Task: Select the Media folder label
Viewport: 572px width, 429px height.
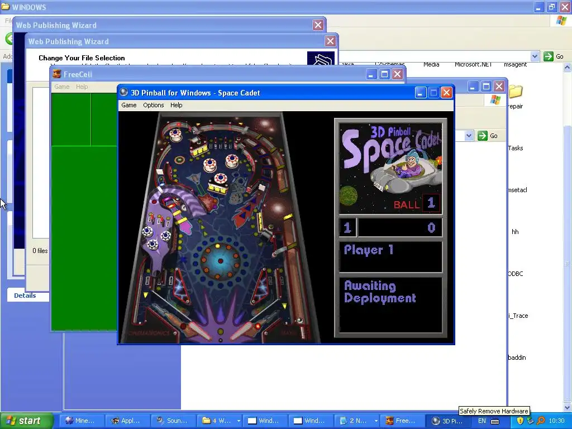Action: tap(431, 65)
